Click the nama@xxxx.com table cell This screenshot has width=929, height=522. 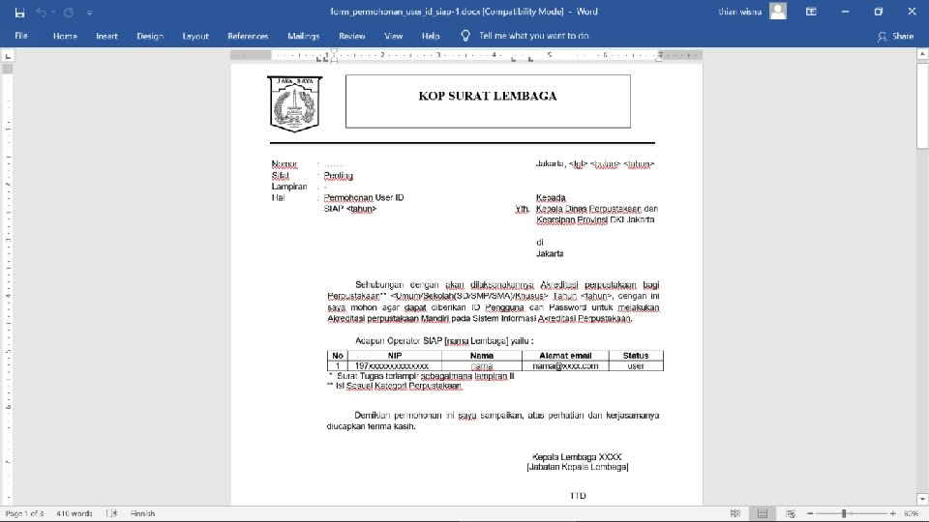click(565, 366)
